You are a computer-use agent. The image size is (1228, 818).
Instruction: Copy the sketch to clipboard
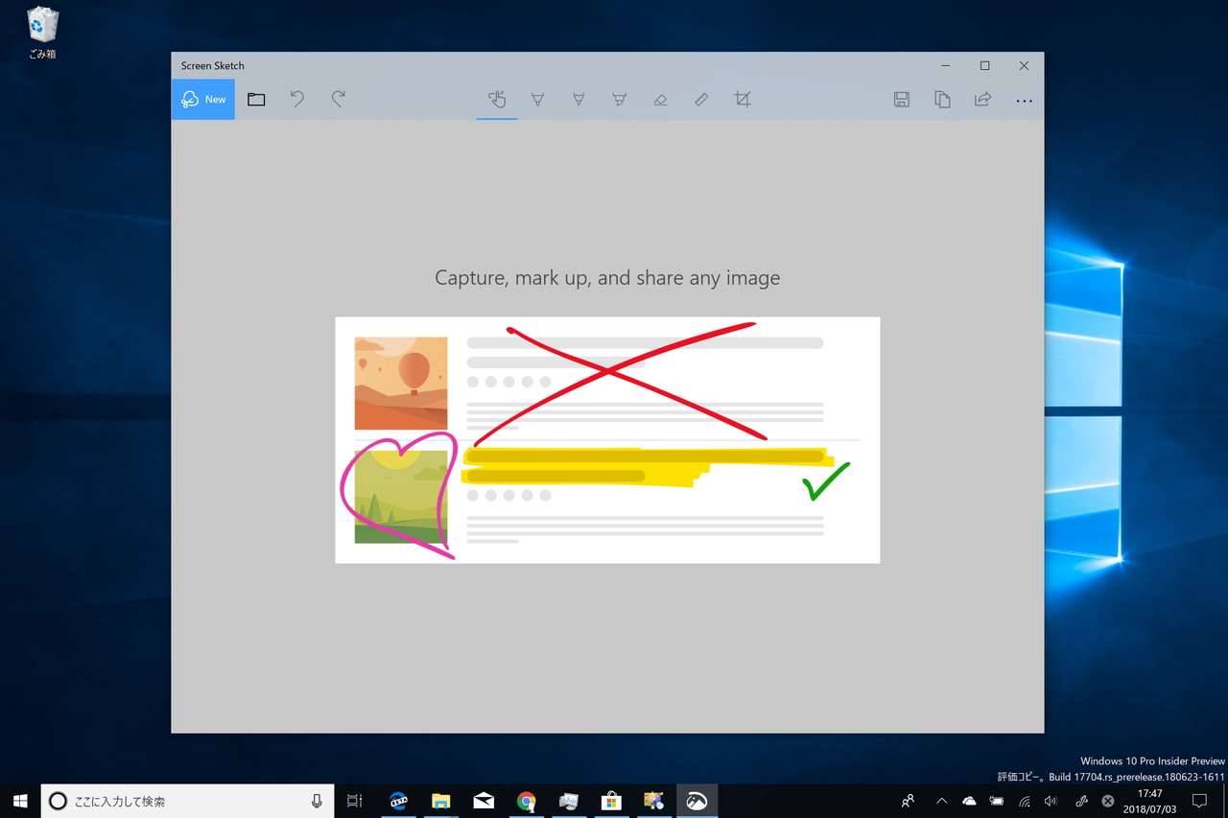[941, 99]
